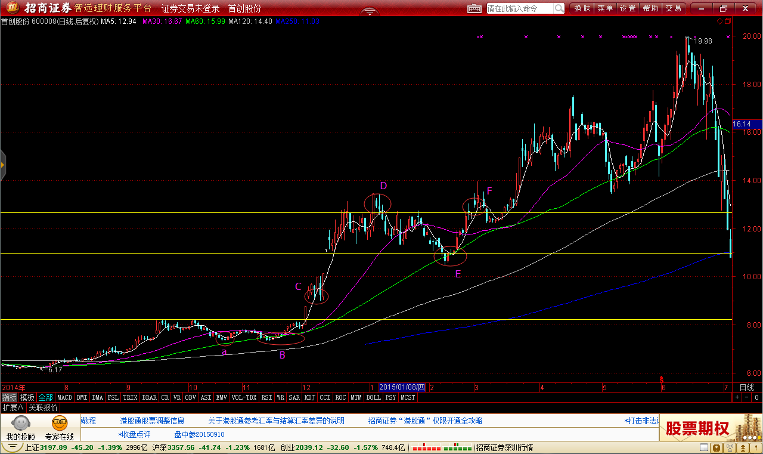Image resolution: width=763 pixels, height=454 pixels.
Task: Click the status bar signal antenna icon
Action: click(x=730, y=447)
